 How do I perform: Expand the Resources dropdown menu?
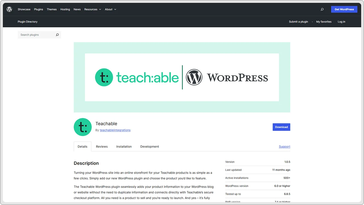[93, 9]
